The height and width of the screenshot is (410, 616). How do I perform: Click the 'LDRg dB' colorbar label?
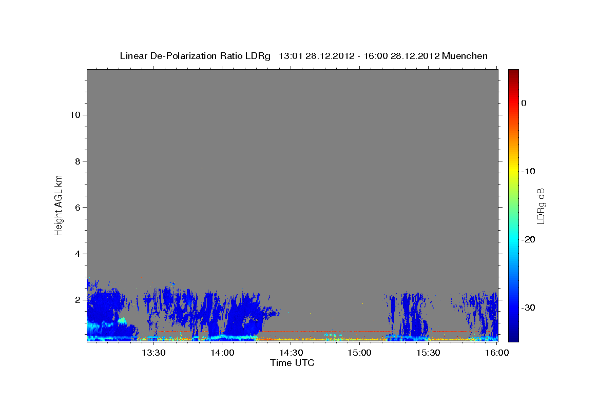[541, 206]
